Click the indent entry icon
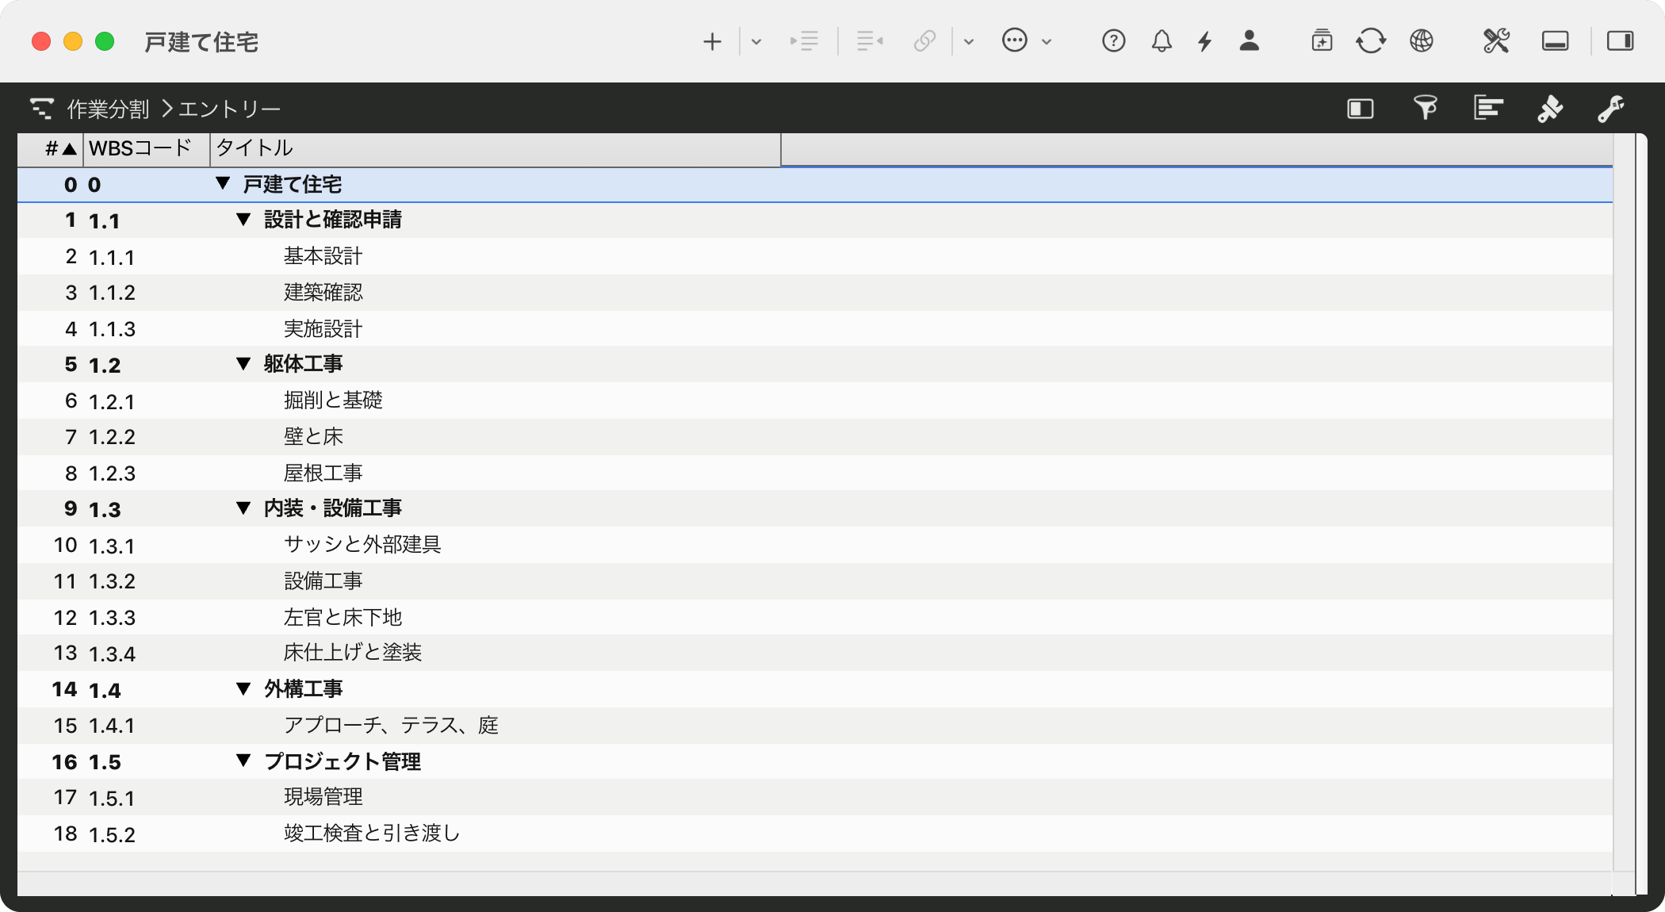This screenshot has height=912, width=1665. pyautogui.click(x=804, y=41)
